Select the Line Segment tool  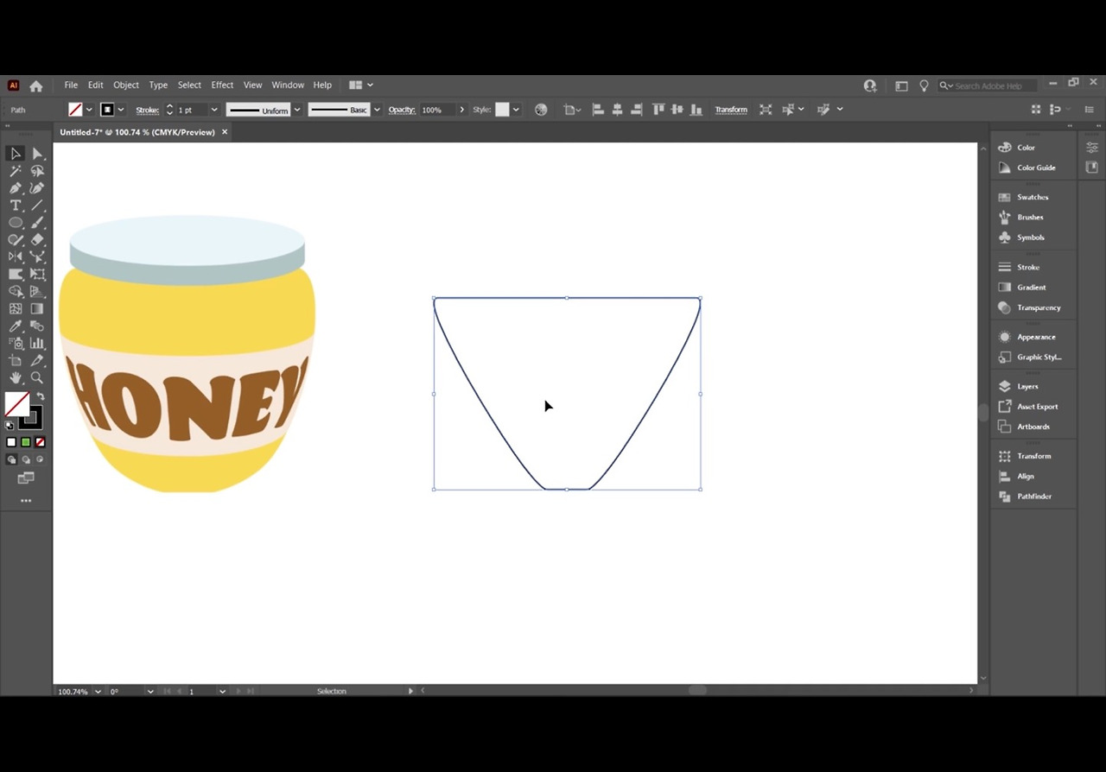coord(37,206)
